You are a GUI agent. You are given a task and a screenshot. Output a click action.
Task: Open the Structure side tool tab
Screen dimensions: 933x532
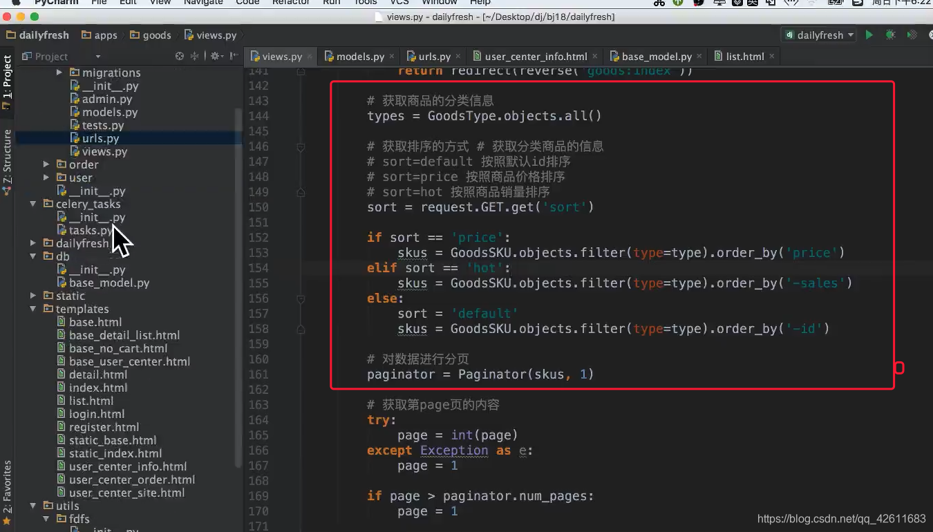point(7,161)
